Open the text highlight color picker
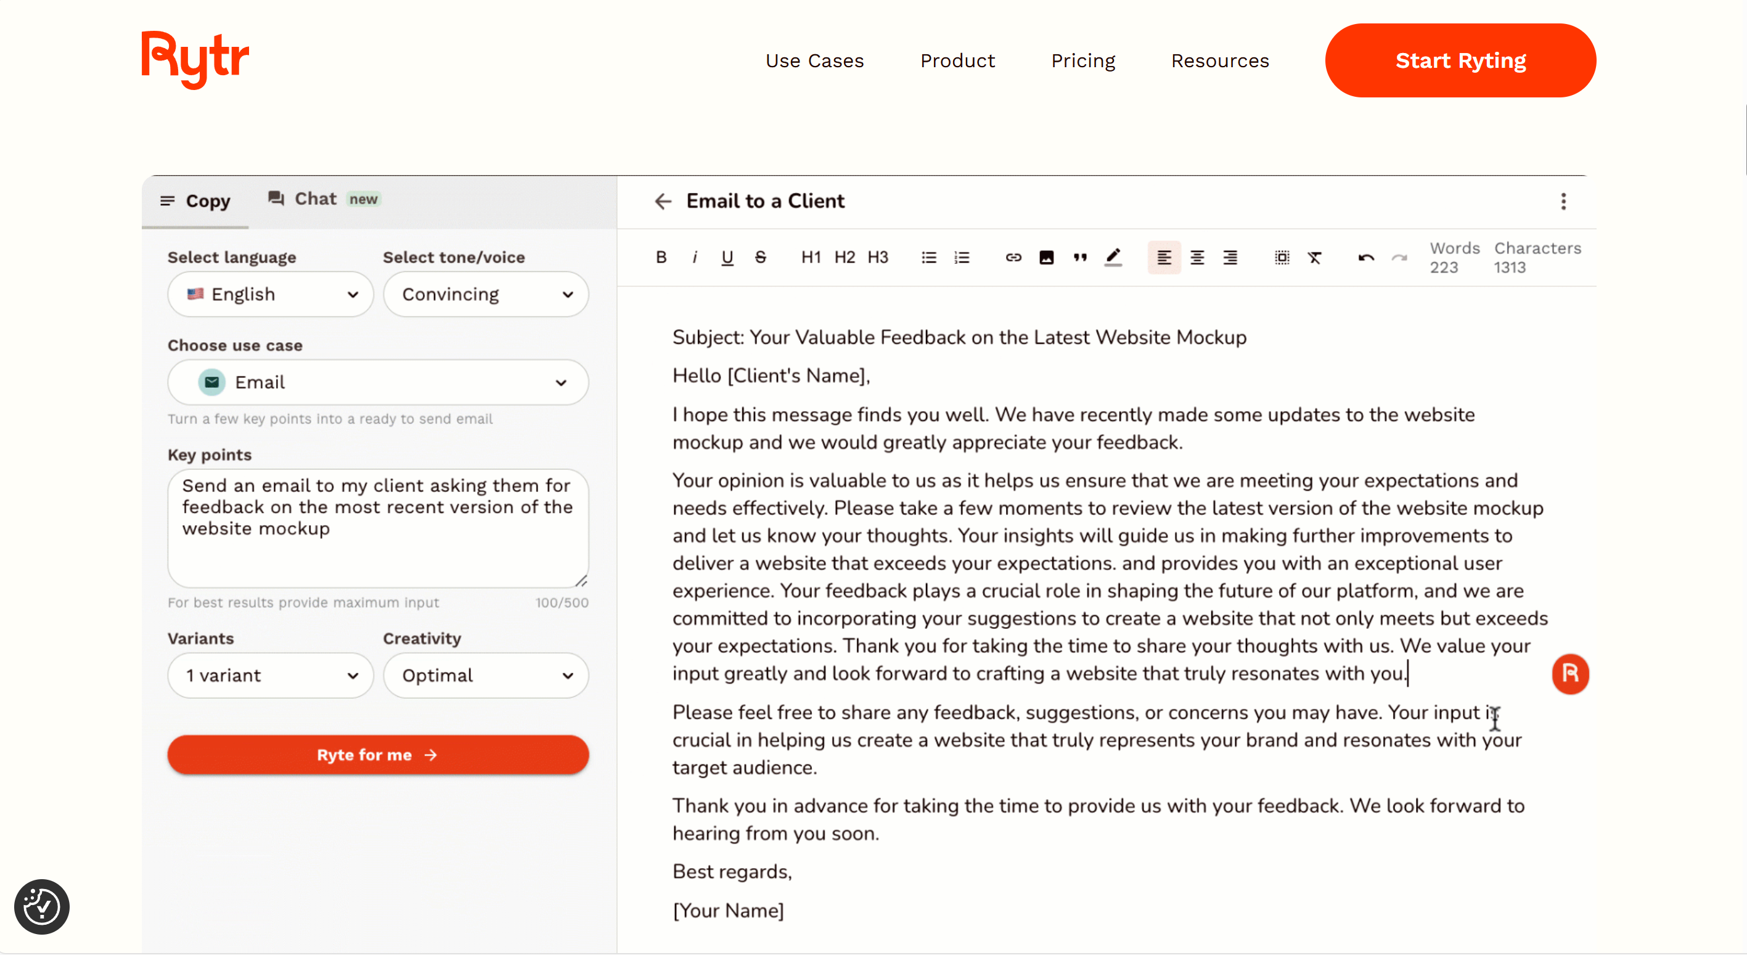 [1113, 257]
